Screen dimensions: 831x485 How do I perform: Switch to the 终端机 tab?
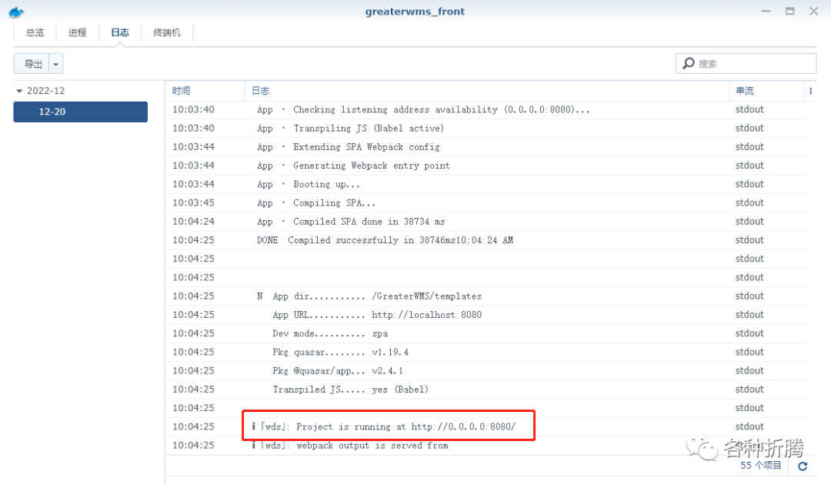point(167,33)
